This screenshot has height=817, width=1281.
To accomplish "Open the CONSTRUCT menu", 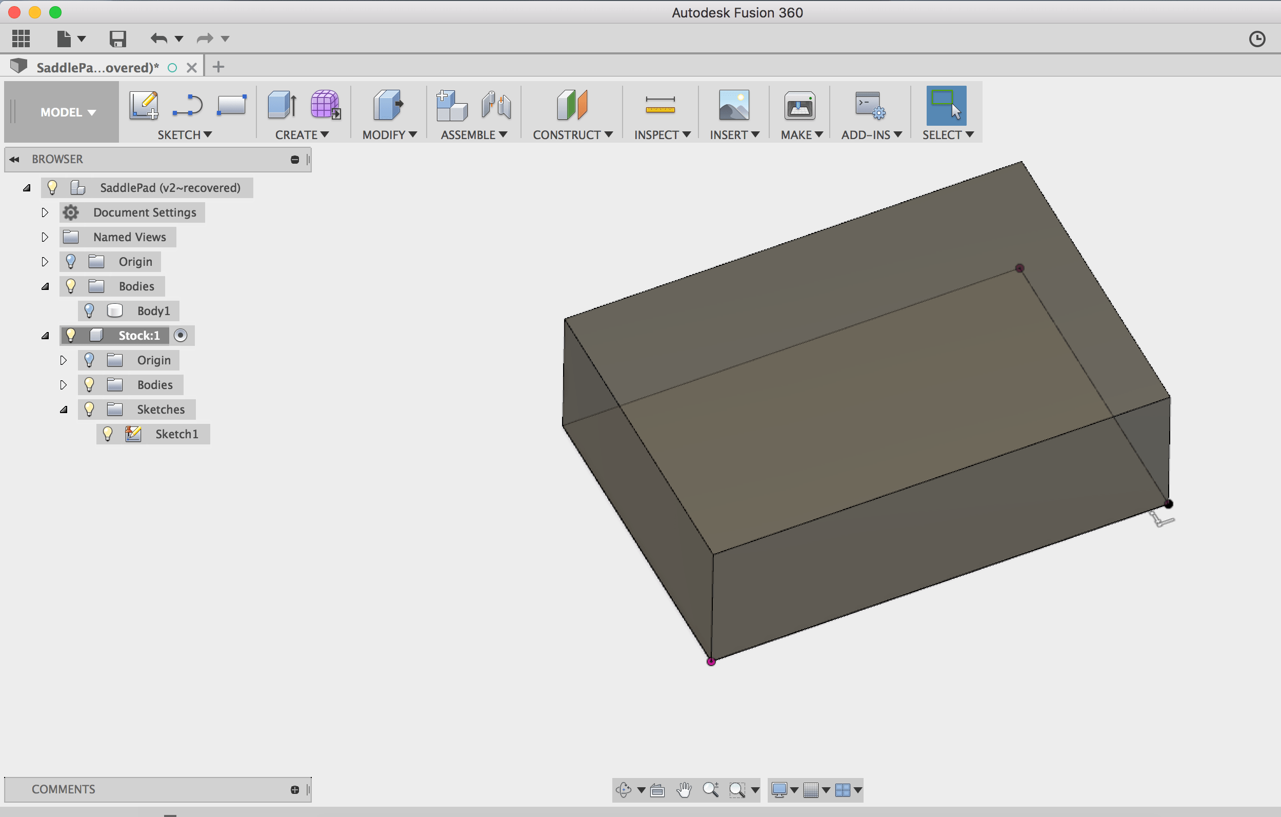I will [572, 134].
